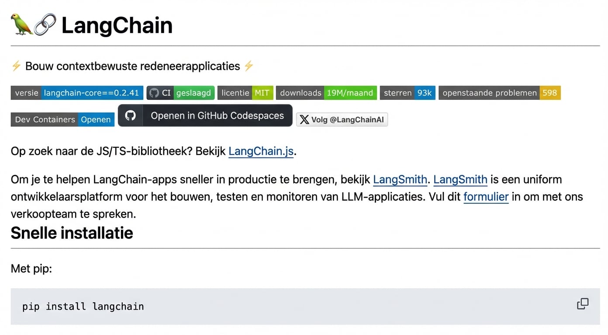The width and height of the screenshot is (608, 335).
Task: Click the openstaande problemen 598 badge
Action: [x=499, y=92]
